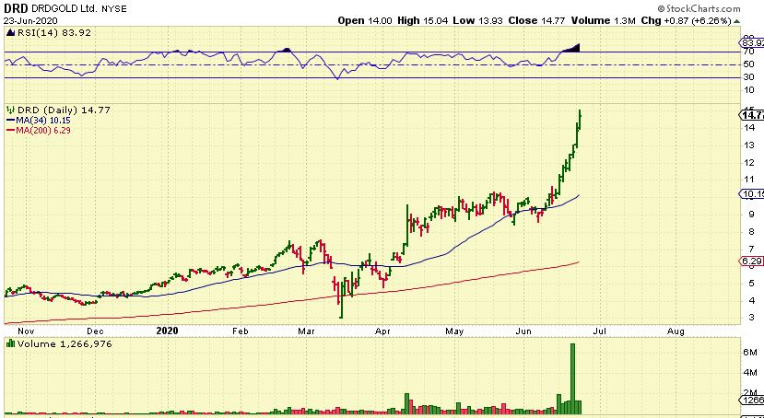The height and width of the screenshot is (418, 764).
Task: Click the Jun month label on time axis
Action: tap(523, 331)
